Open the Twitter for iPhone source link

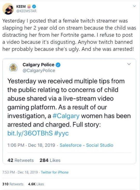55,172
